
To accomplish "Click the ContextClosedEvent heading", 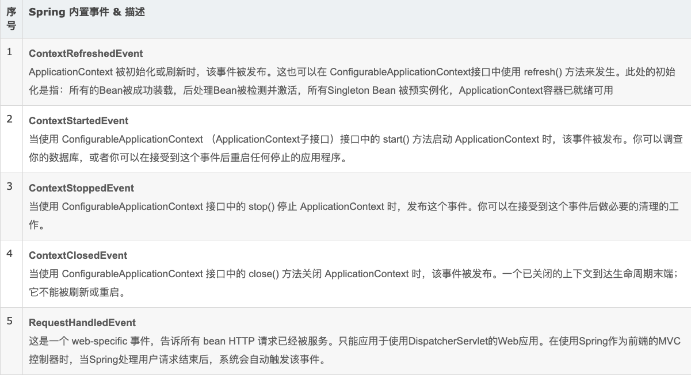I will click(78, 255).
